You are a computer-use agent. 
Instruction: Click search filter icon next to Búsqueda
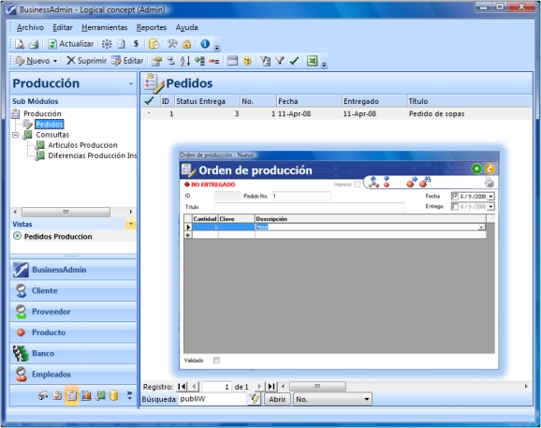coord(255,399)
